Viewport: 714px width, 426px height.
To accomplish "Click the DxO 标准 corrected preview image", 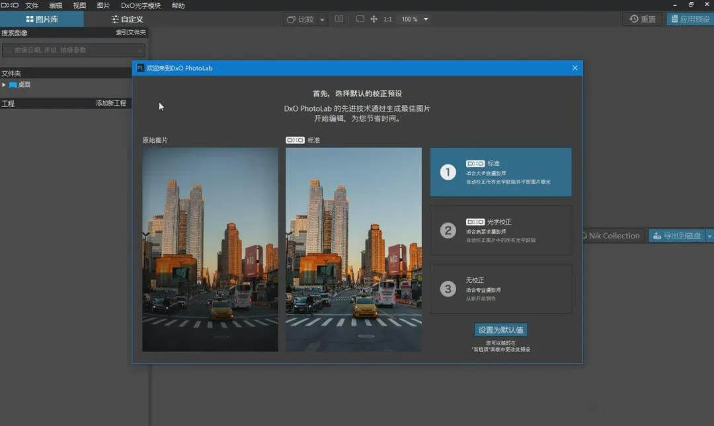I will (353, 250).
